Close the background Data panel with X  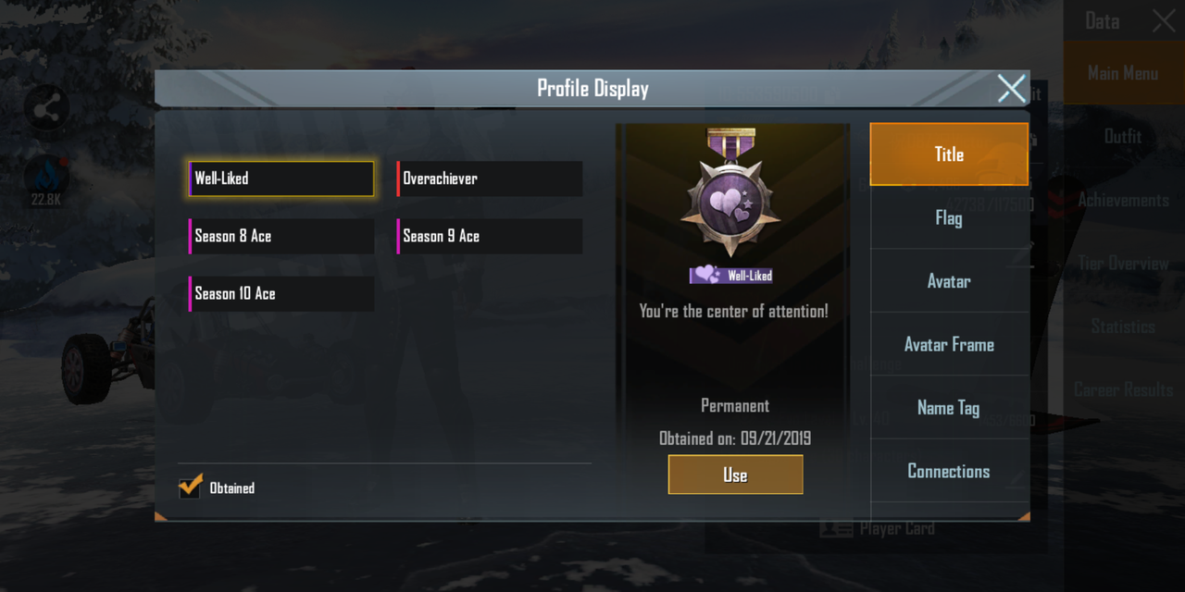pyautogui.click(x=1164, y=21)
